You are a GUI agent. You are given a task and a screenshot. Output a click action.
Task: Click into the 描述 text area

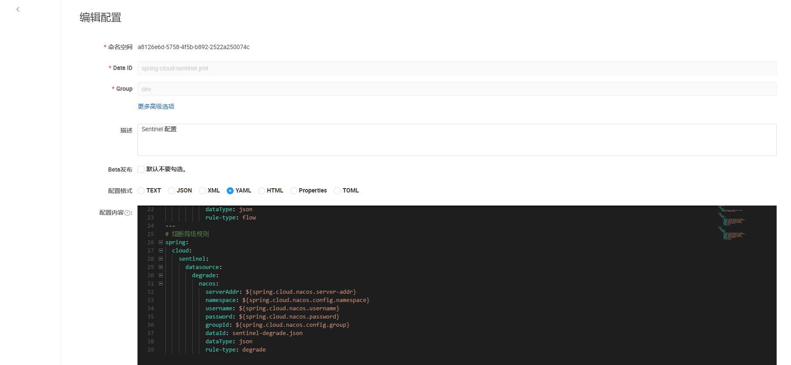(x=456, y=140)
